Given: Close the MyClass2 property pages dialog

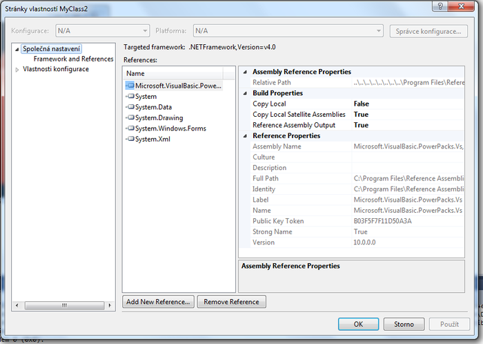Looking at the screenshot, I should click(461, 6).
